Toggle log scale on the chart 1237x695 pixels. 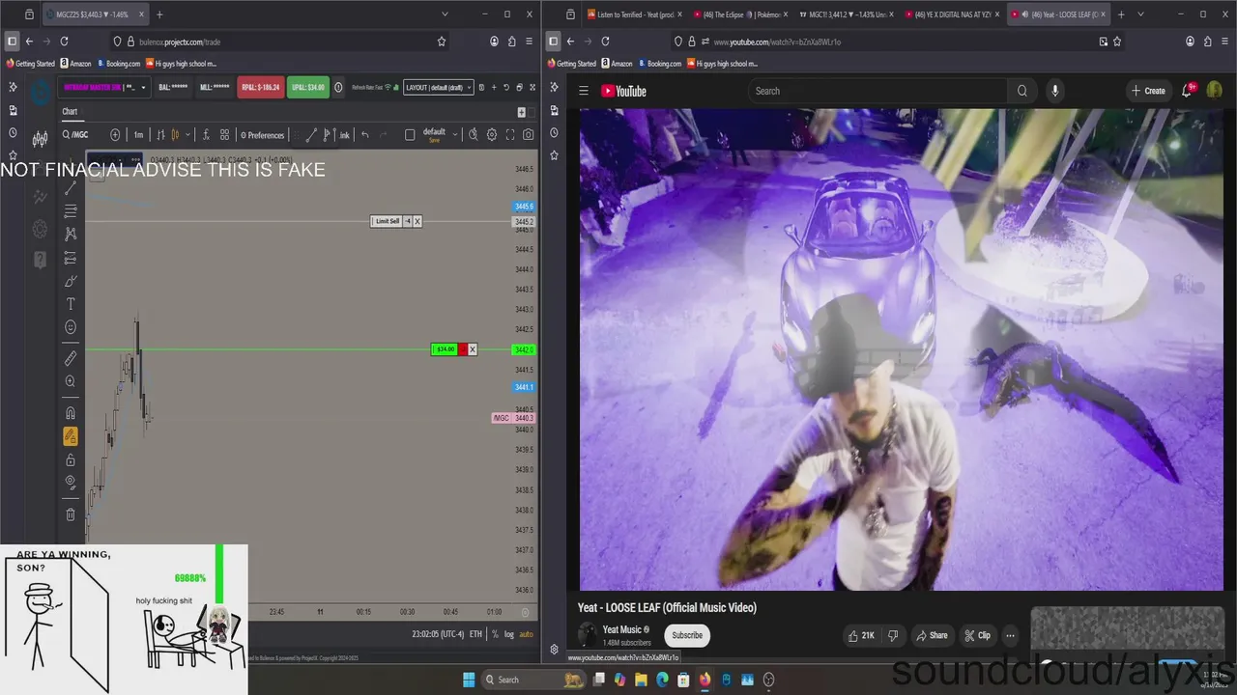(509, 634)
